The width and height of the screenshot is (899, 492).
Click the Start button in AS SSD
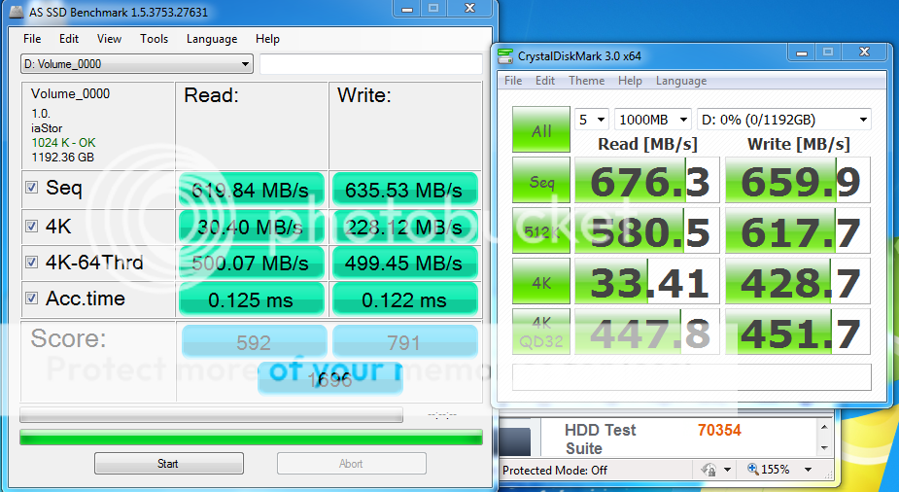pos(168,464)
